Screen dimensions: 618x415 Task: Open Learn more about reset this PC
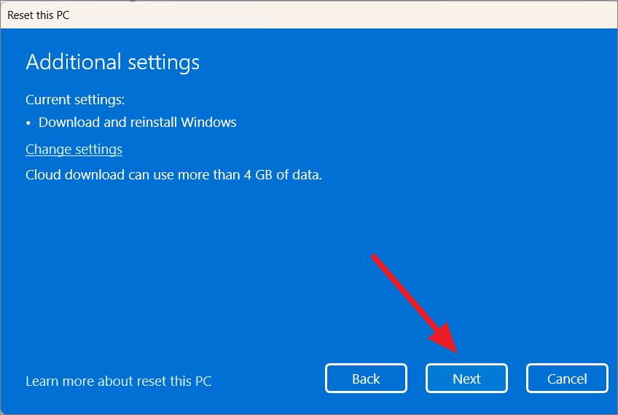click(x=118, y=381)
